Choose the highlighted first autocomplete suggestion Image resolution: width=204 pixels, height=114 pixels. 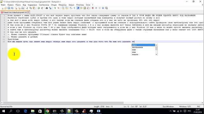point(143,45)
